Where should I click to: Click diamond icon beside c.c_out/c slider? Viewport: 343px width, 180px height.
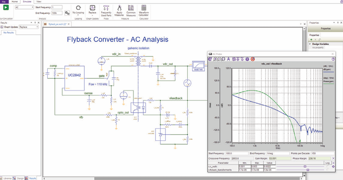point(333,166)
